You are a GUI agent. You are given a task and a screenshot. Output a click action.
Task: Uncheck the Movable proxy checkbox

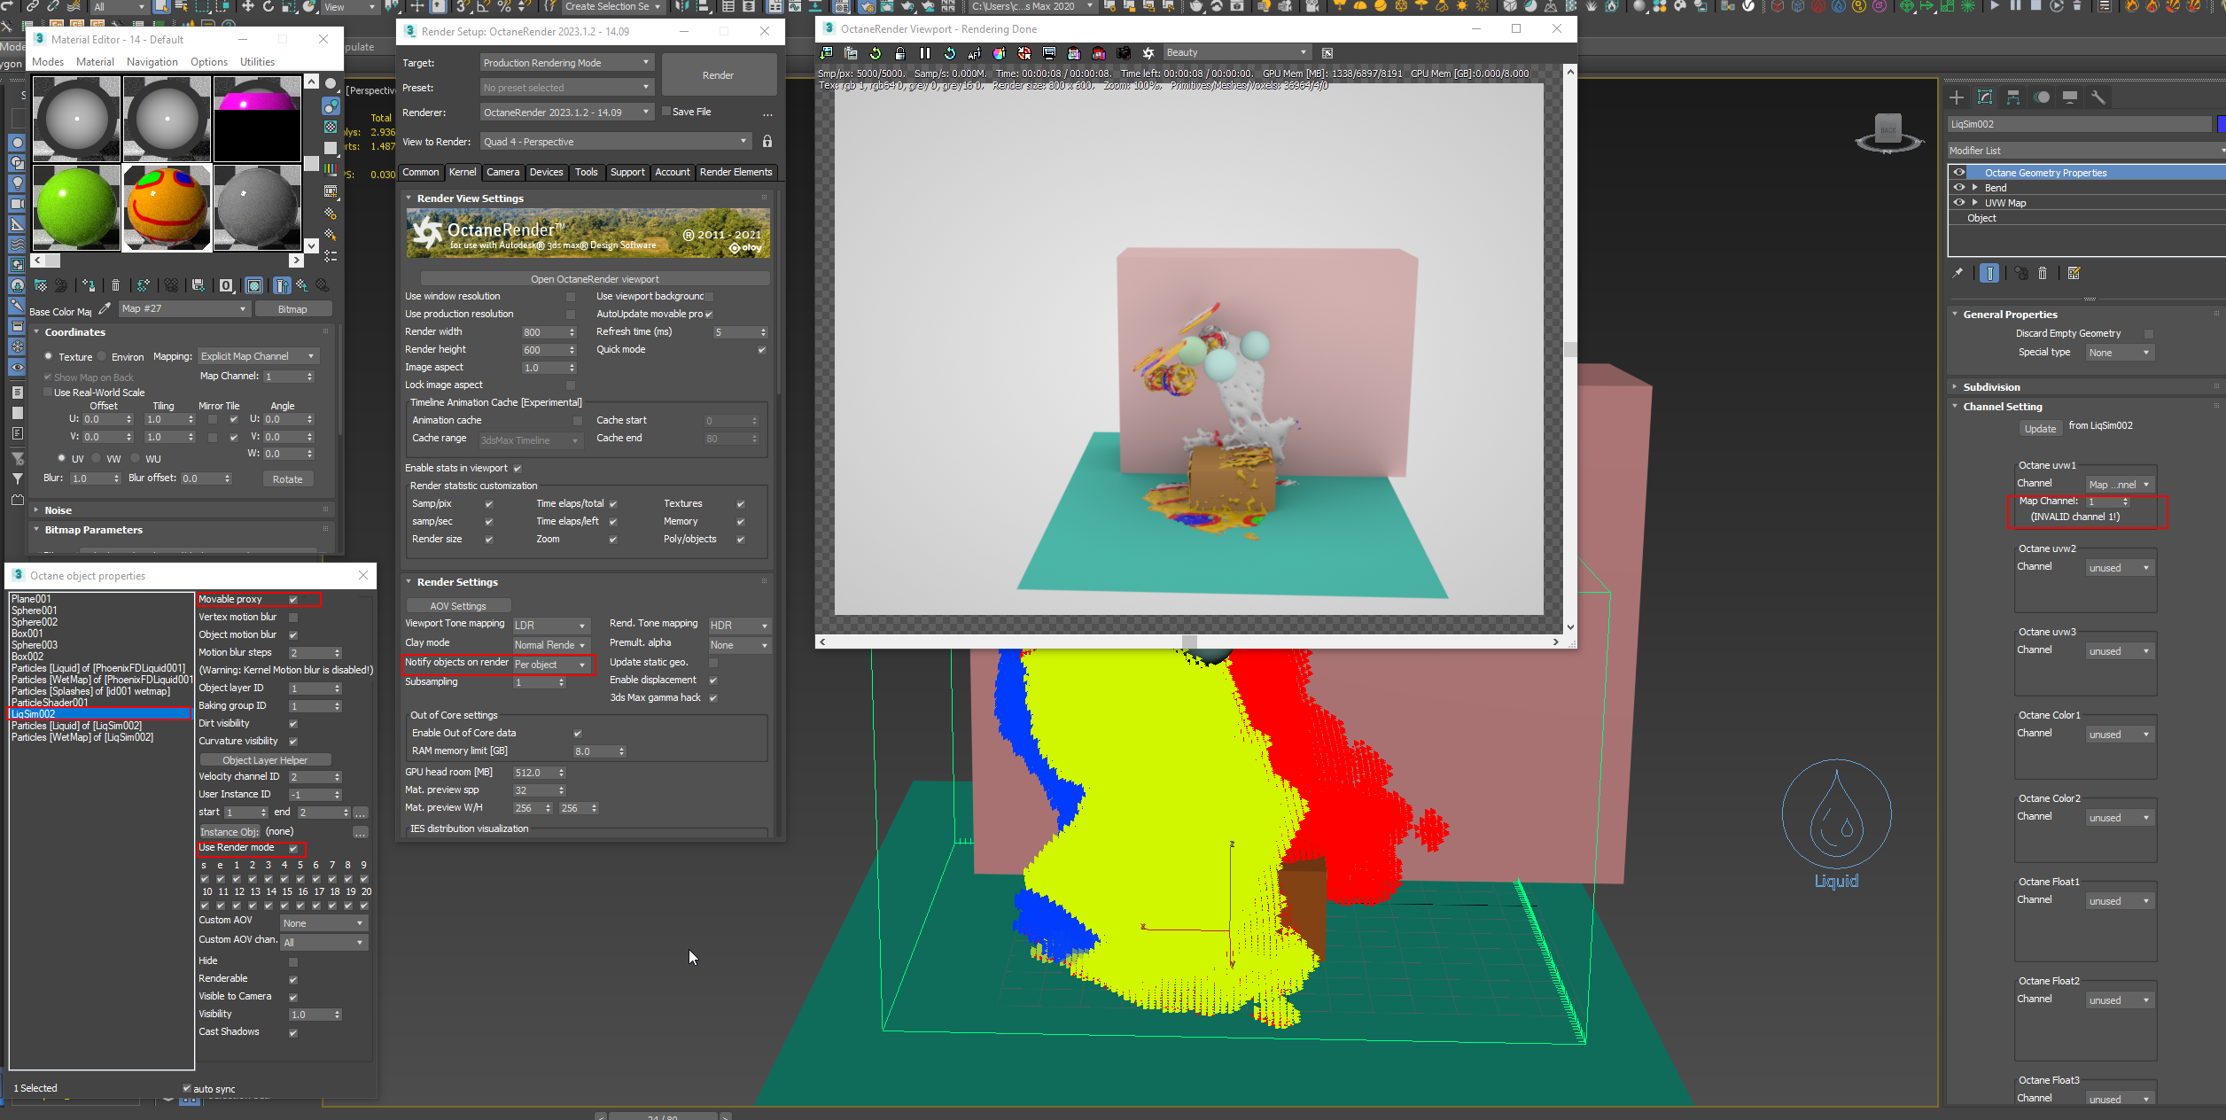tap(293, 600)
